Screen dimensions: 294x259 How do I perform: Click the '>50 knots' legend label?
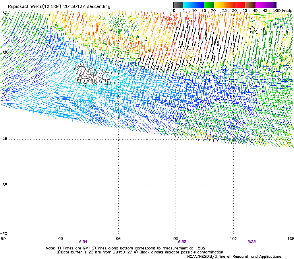click(x=282, y=10)
